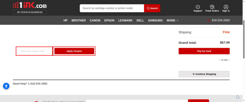The width and height of the screenshot is (245, 102).
Task: Click the Free shipping value
Action: [x=226, y=32]
